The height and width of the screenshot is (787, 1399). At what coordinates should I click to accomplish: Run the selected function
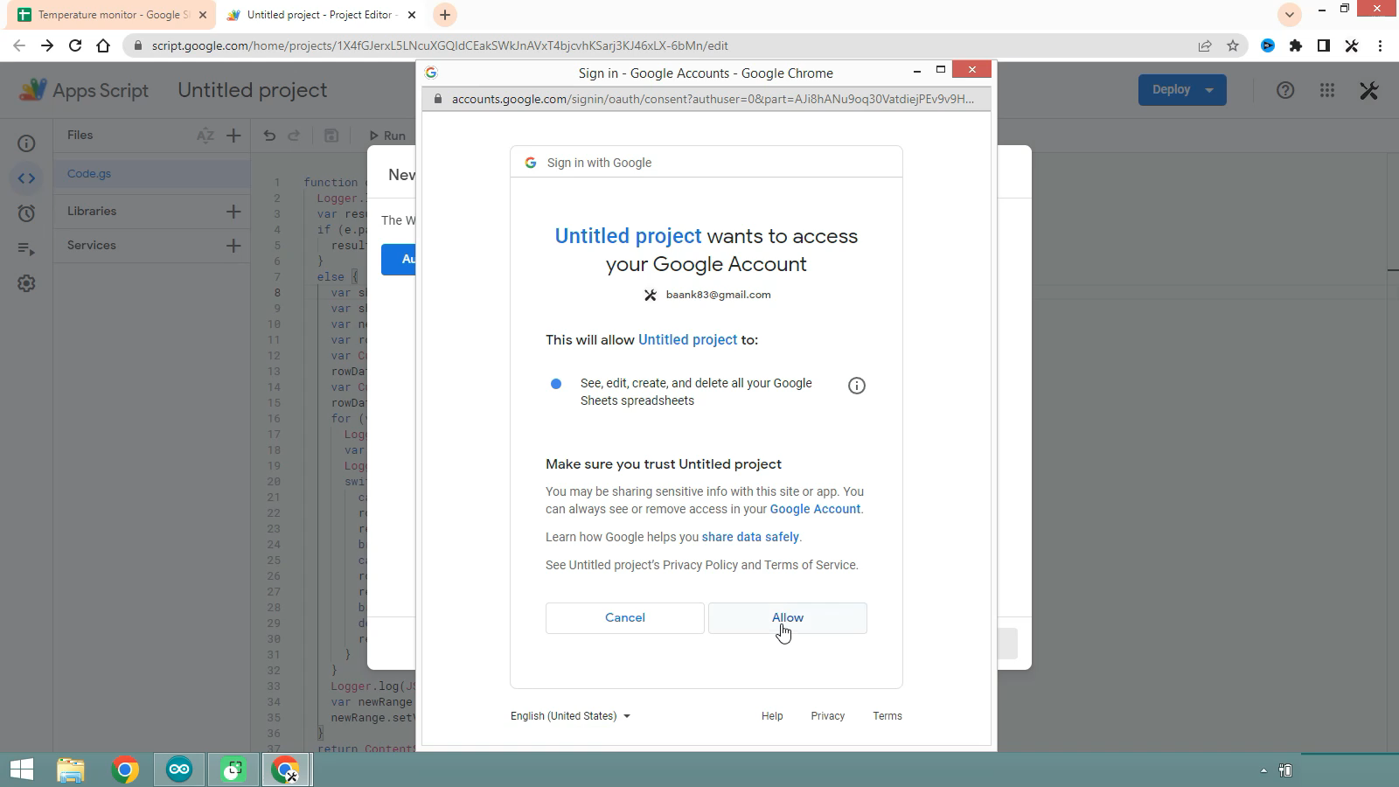[386, 136]
